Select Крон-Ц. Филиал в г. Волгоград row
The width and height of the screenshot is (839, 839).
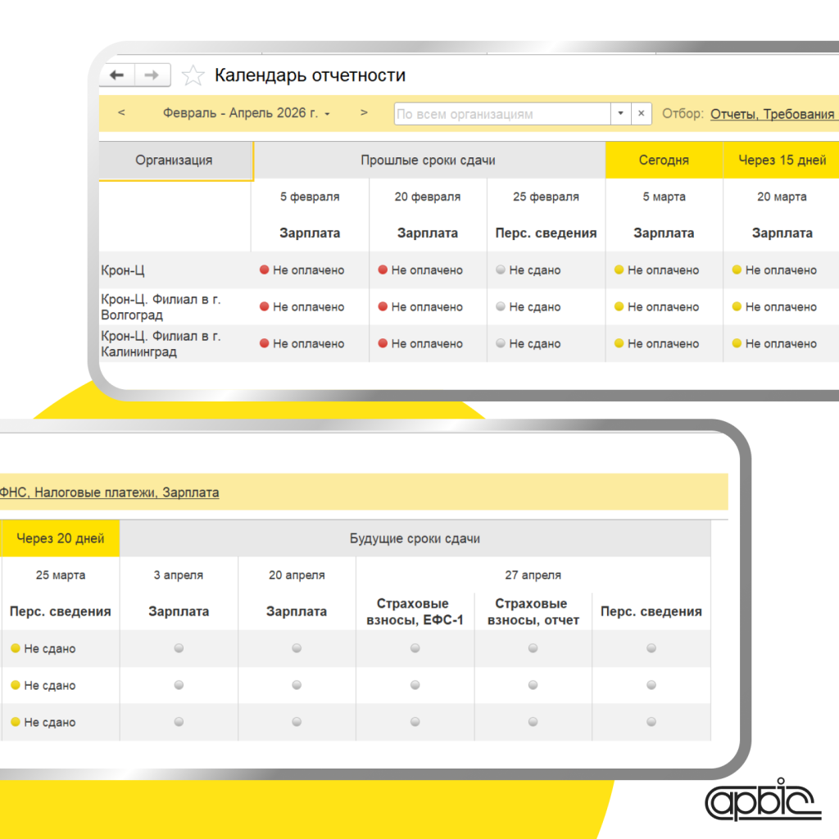161,307
